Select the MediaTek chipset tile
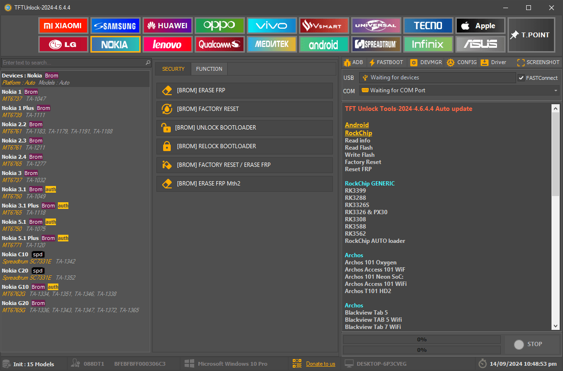 pos(272,44)
